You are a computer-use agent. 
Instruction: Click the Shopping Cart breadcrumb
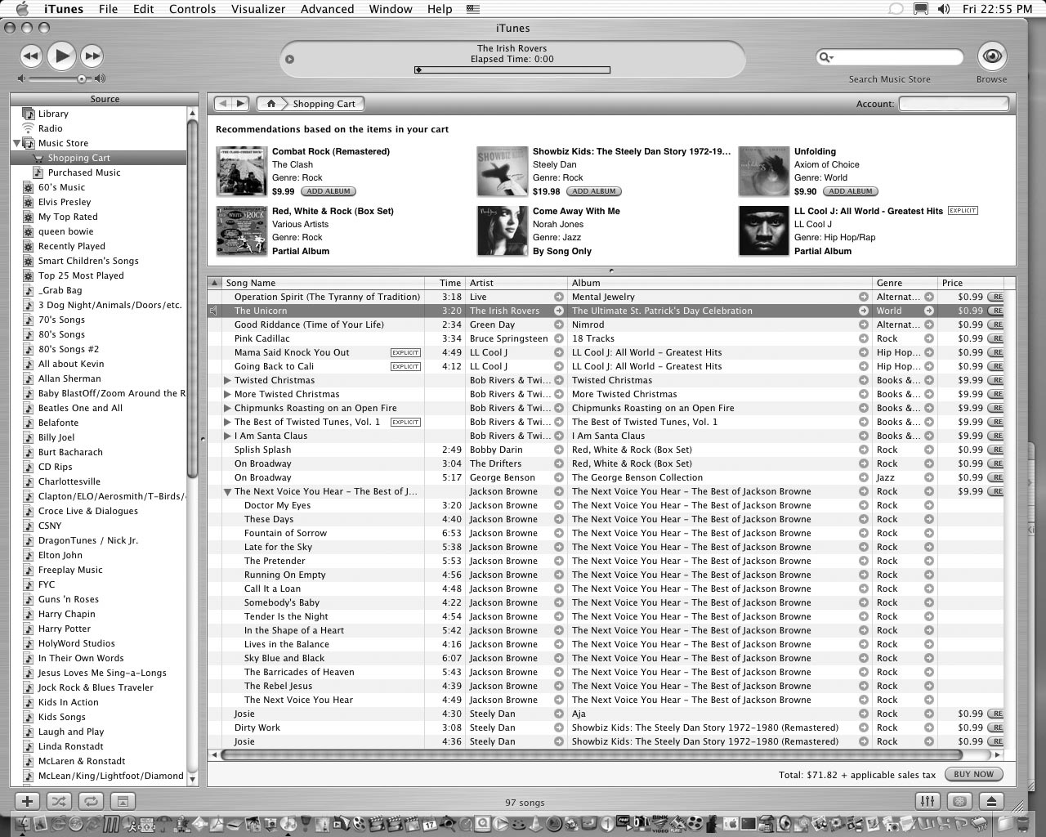click(x=324, y=104)
